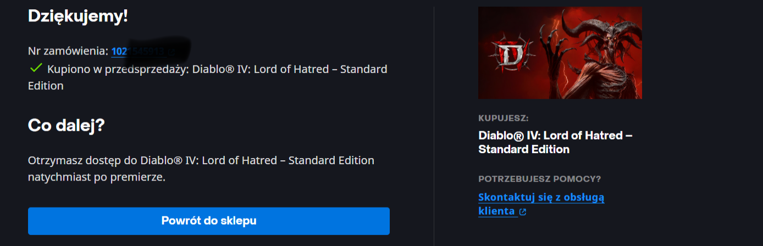This screenshot has height=246, width=763.
Task: Click the external link icon beside order number
Action: [172, 52]
